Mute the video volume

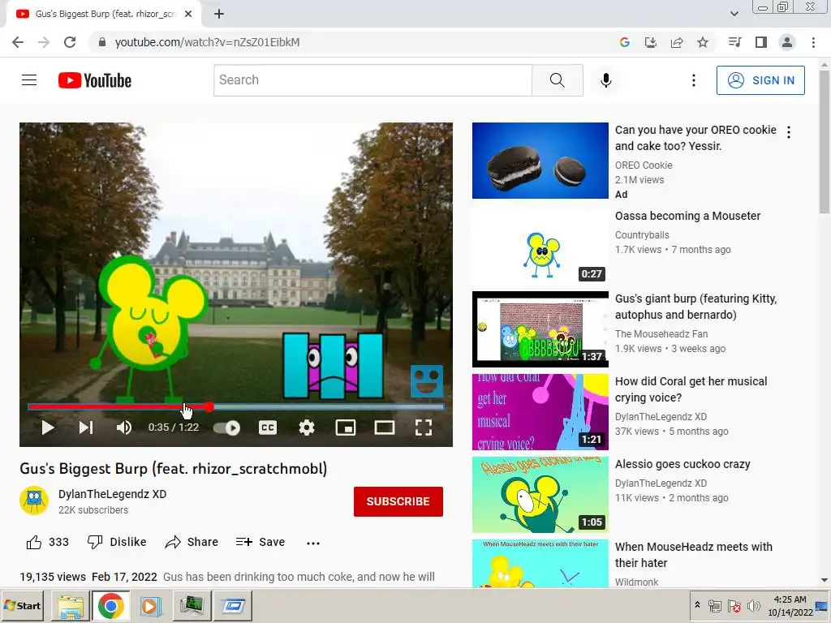click(124, 428)
